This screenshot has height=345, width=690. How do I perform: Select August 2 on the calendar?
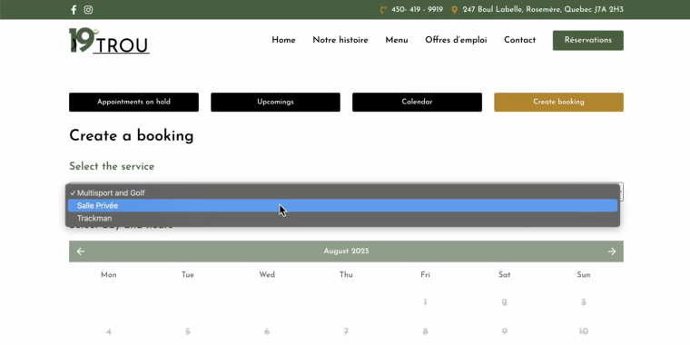tap(504, 302)
